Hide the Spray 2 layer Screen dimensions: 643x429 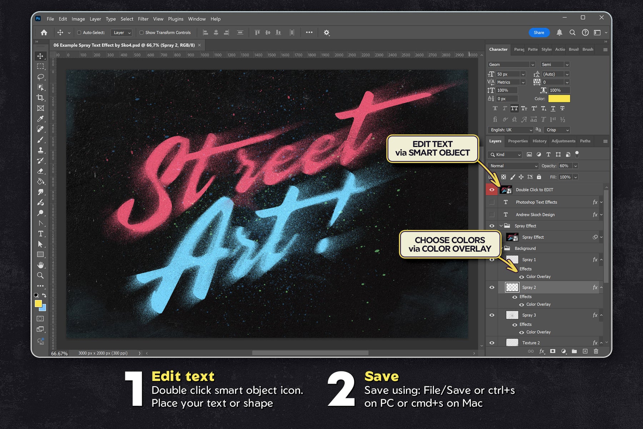tap(492, 287)
